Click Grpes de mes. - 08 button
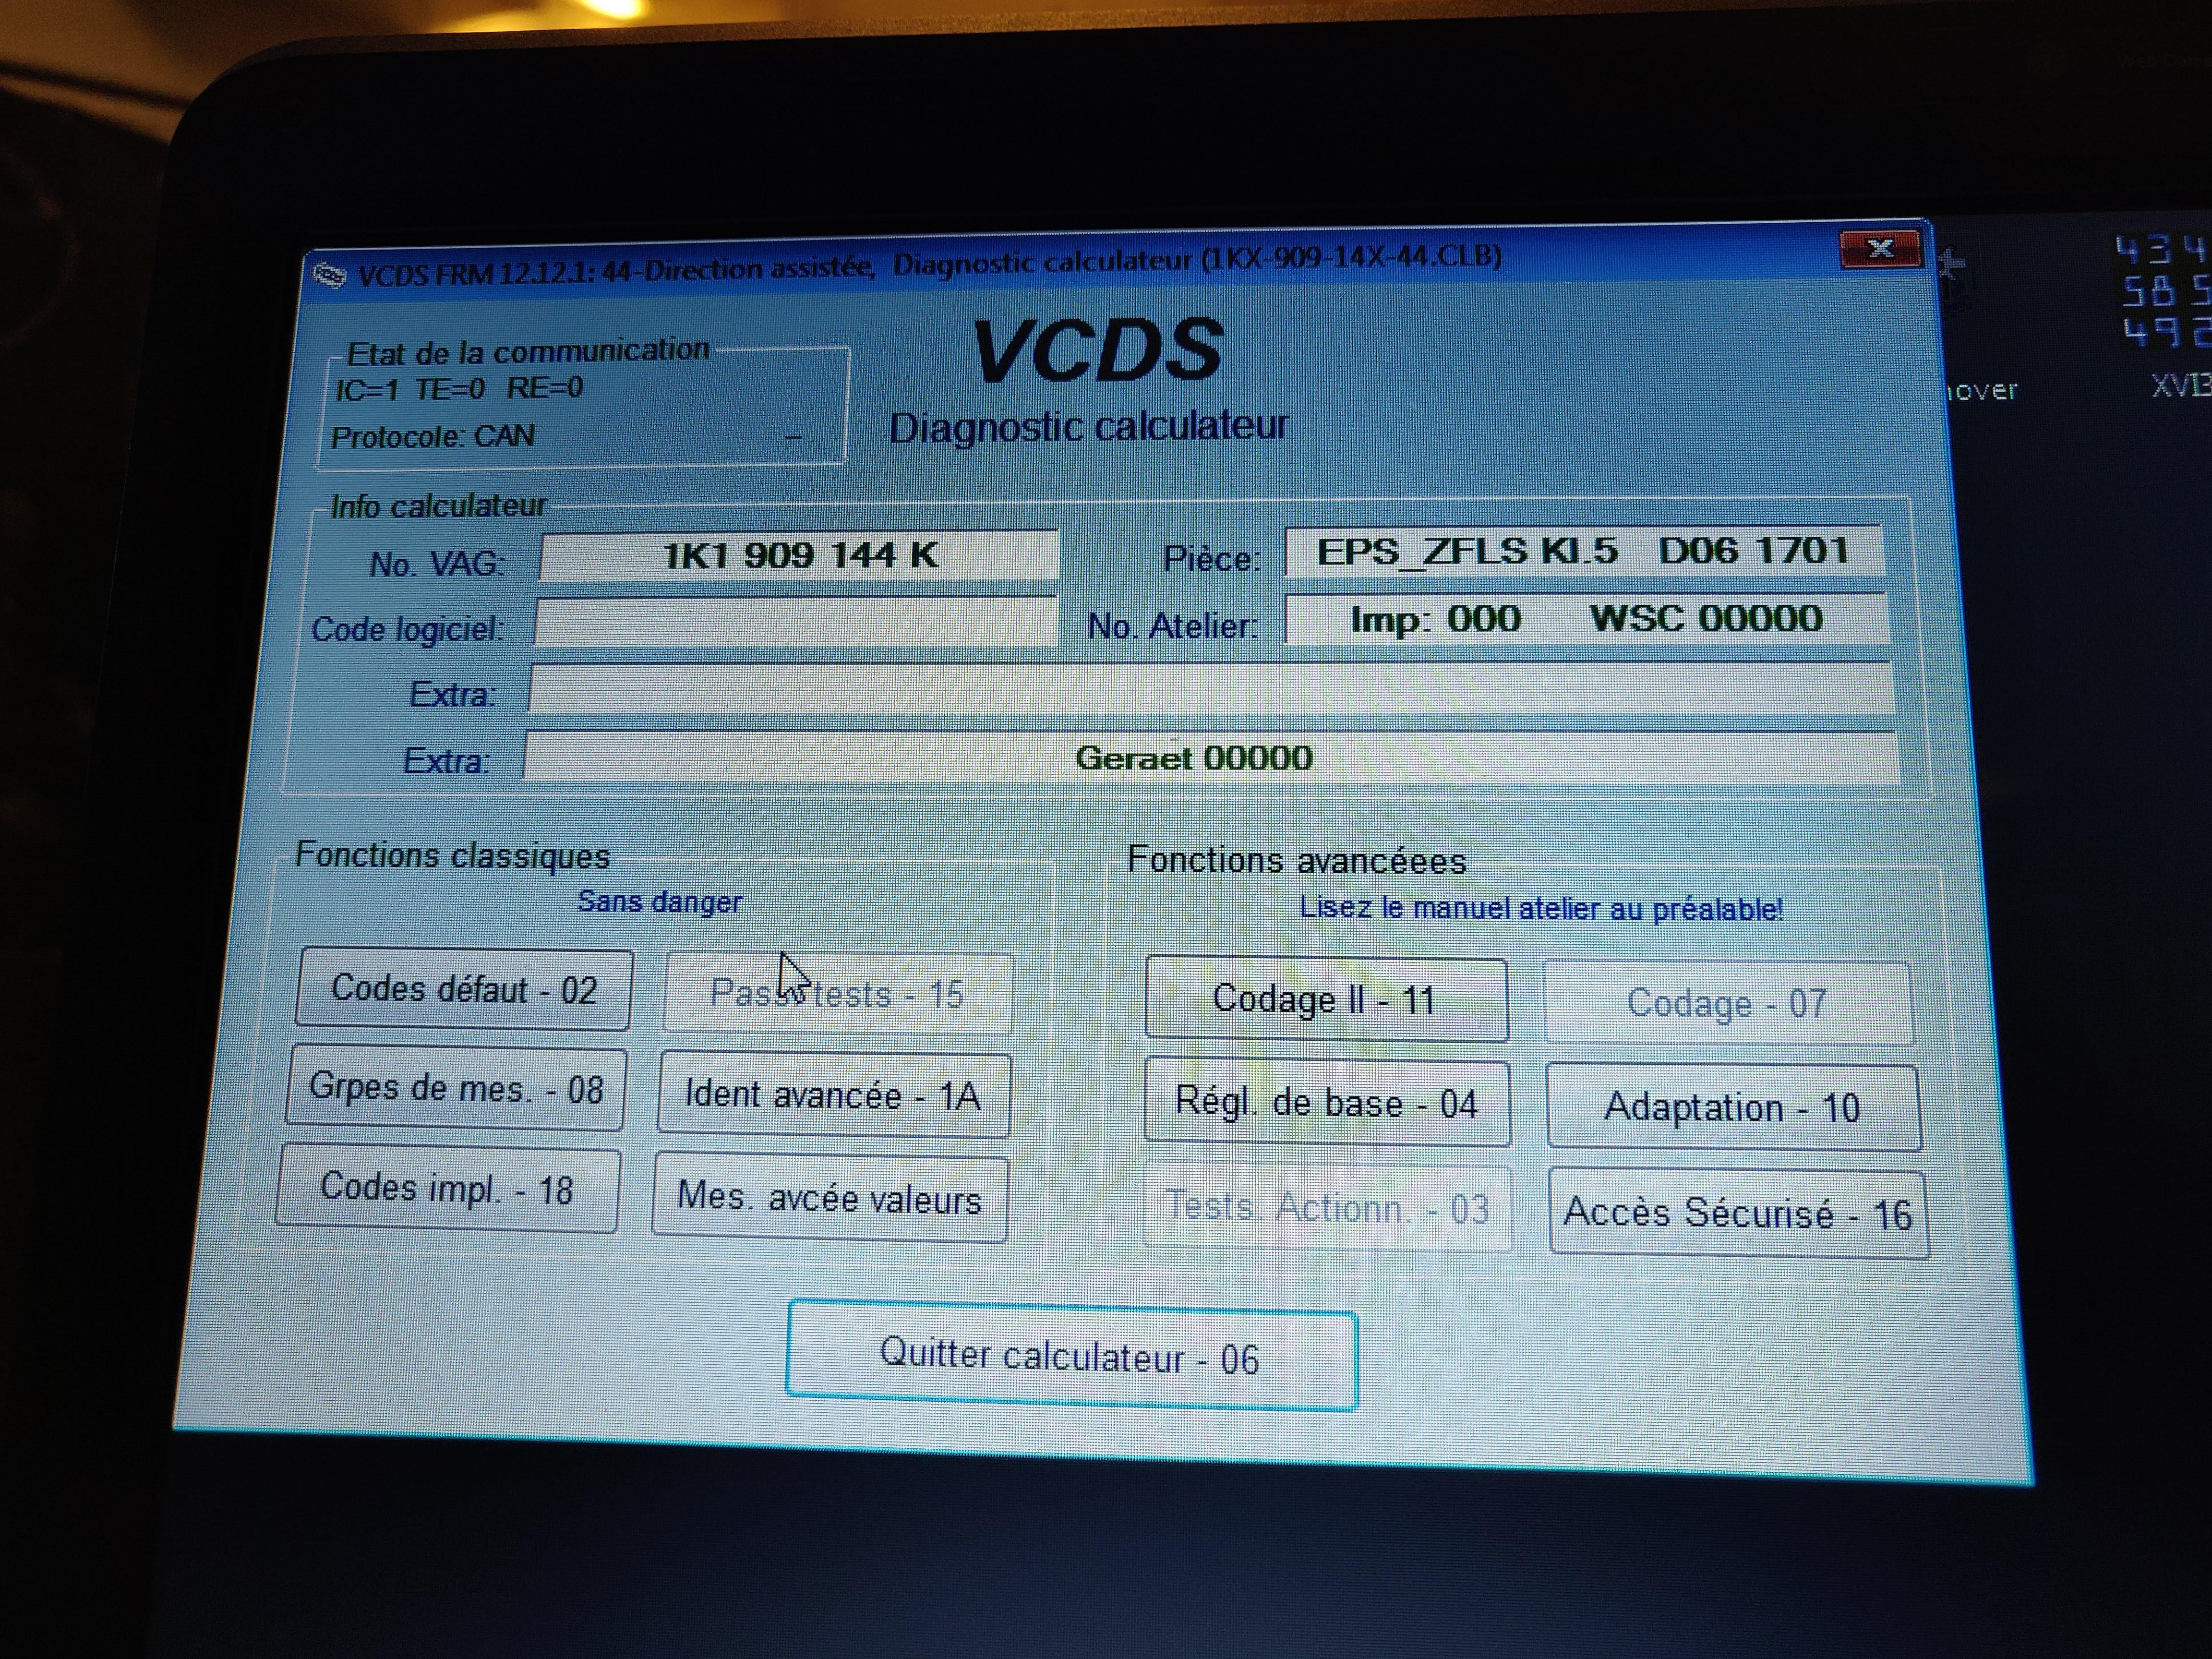 coord(456,1089)
